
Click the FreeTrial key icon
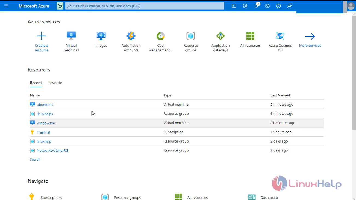coord(32,132)
